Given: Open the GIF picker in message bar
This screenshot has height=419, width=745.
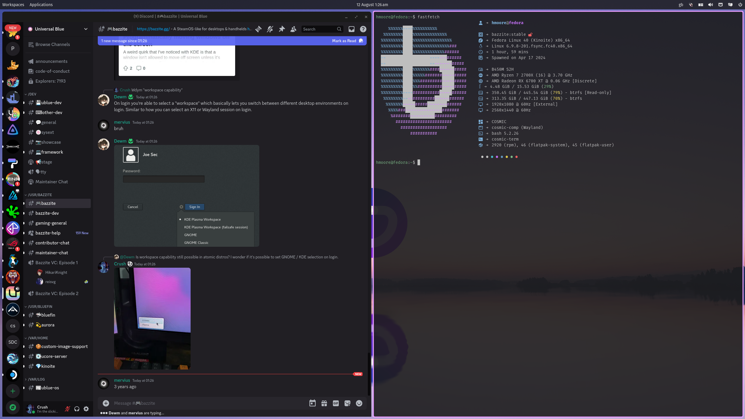Looking at the screenshot, I should [x=336, y=403].
